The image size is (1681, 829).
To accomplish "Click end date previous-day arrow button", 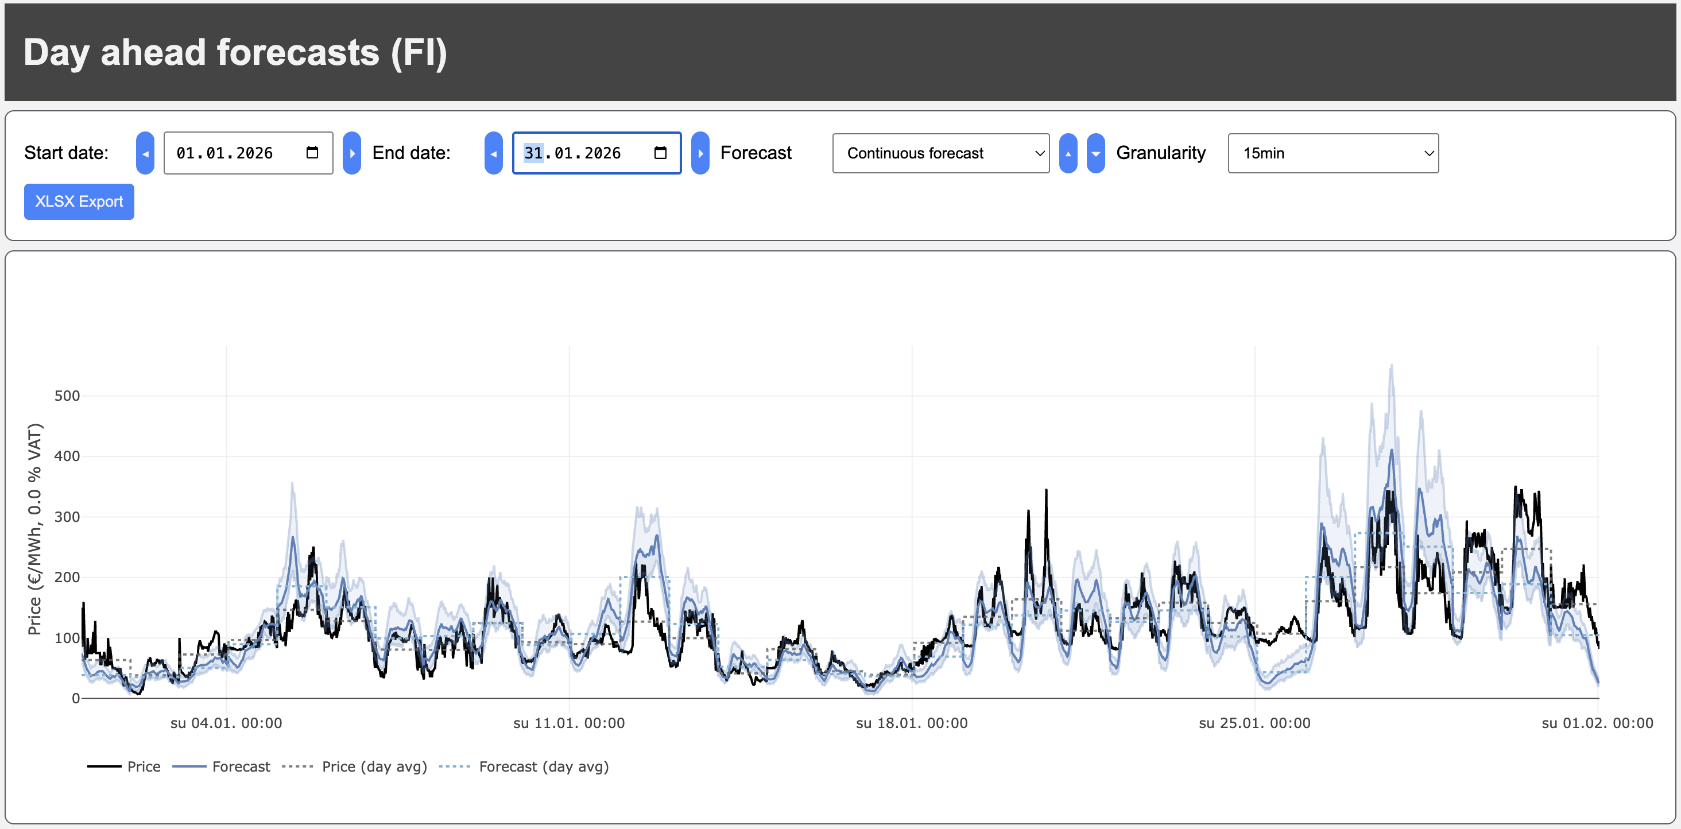I will (493, 153).
